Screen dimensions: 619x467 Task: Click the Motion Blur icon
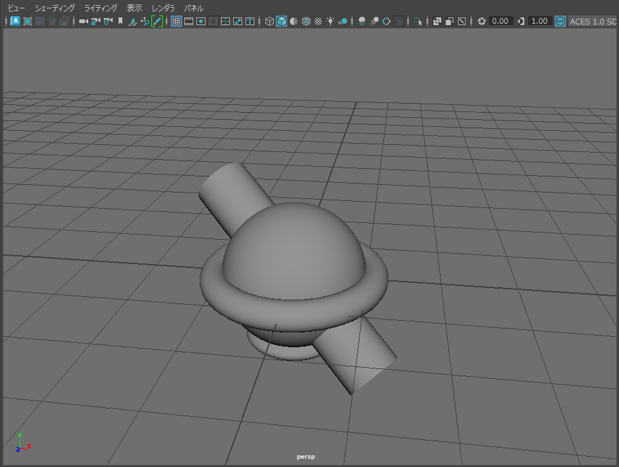tap(374, 21)
